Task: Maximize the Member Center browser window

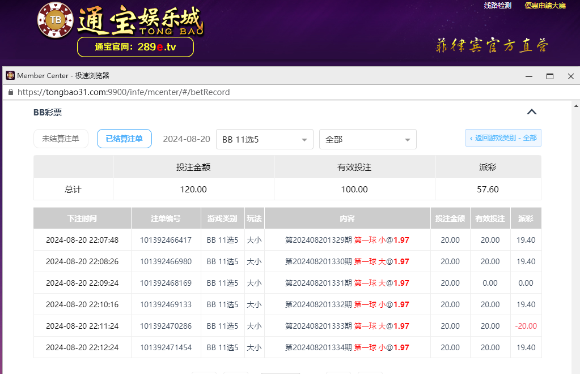Action: click(549, 76)
